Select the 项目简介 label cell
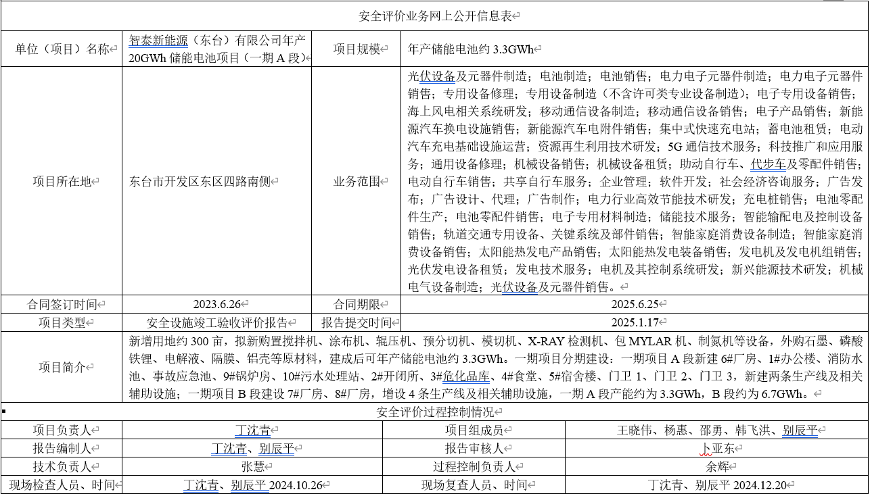 (63, 367)
